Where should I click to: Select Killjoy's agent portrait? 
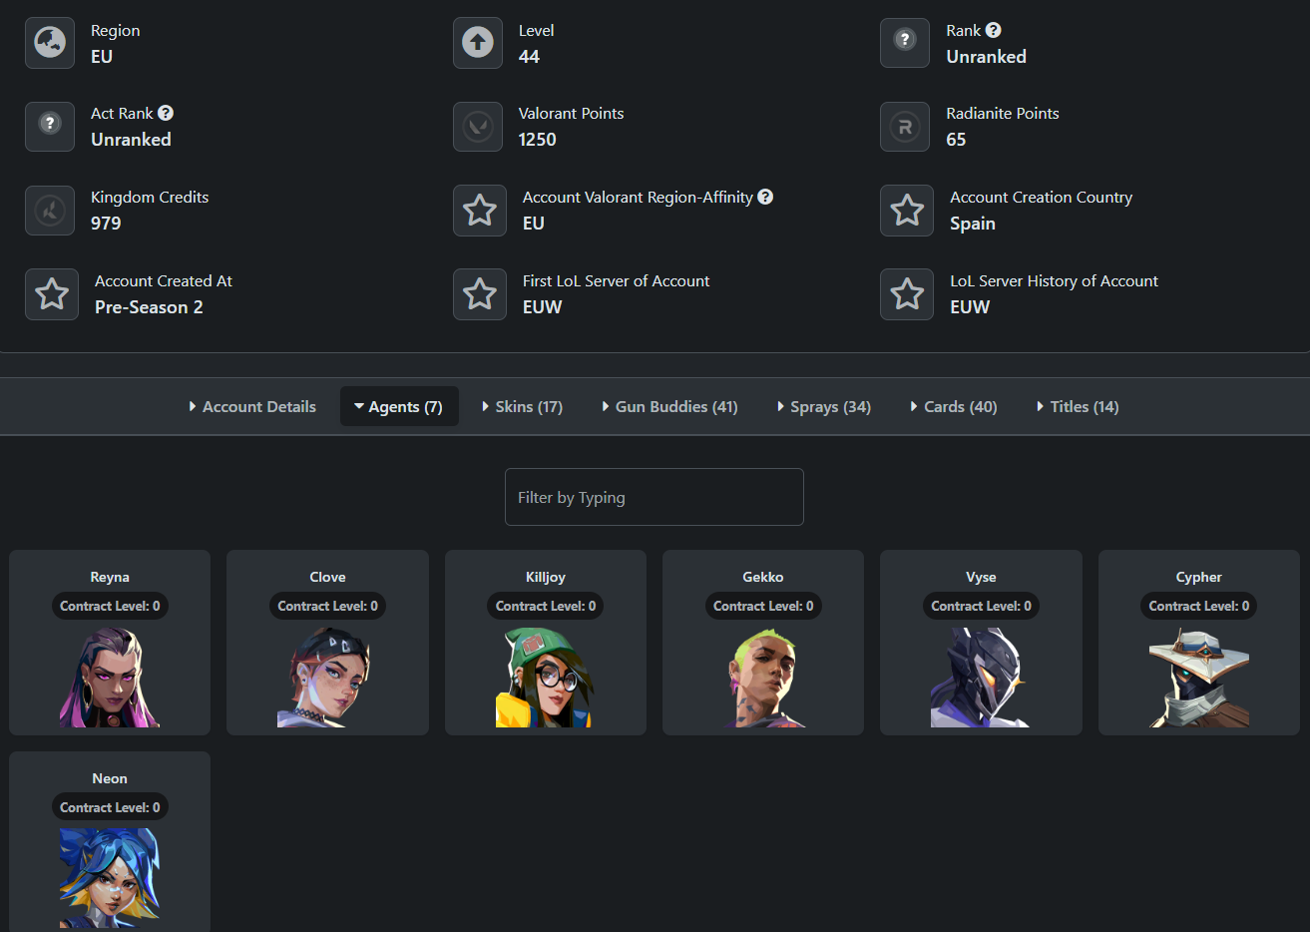(545, 678)
